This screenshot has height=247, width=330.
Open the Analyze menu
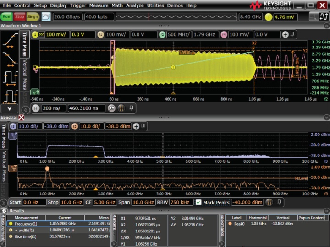(x=135, y=5)
